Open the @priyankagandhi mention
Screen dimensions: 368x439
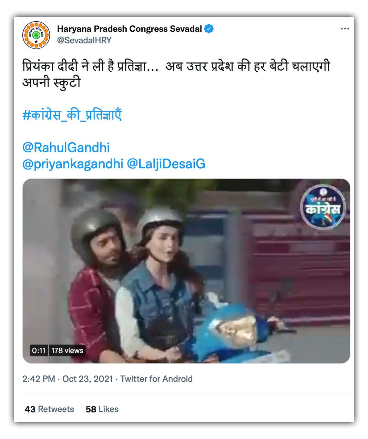click(x=72, y=164)
